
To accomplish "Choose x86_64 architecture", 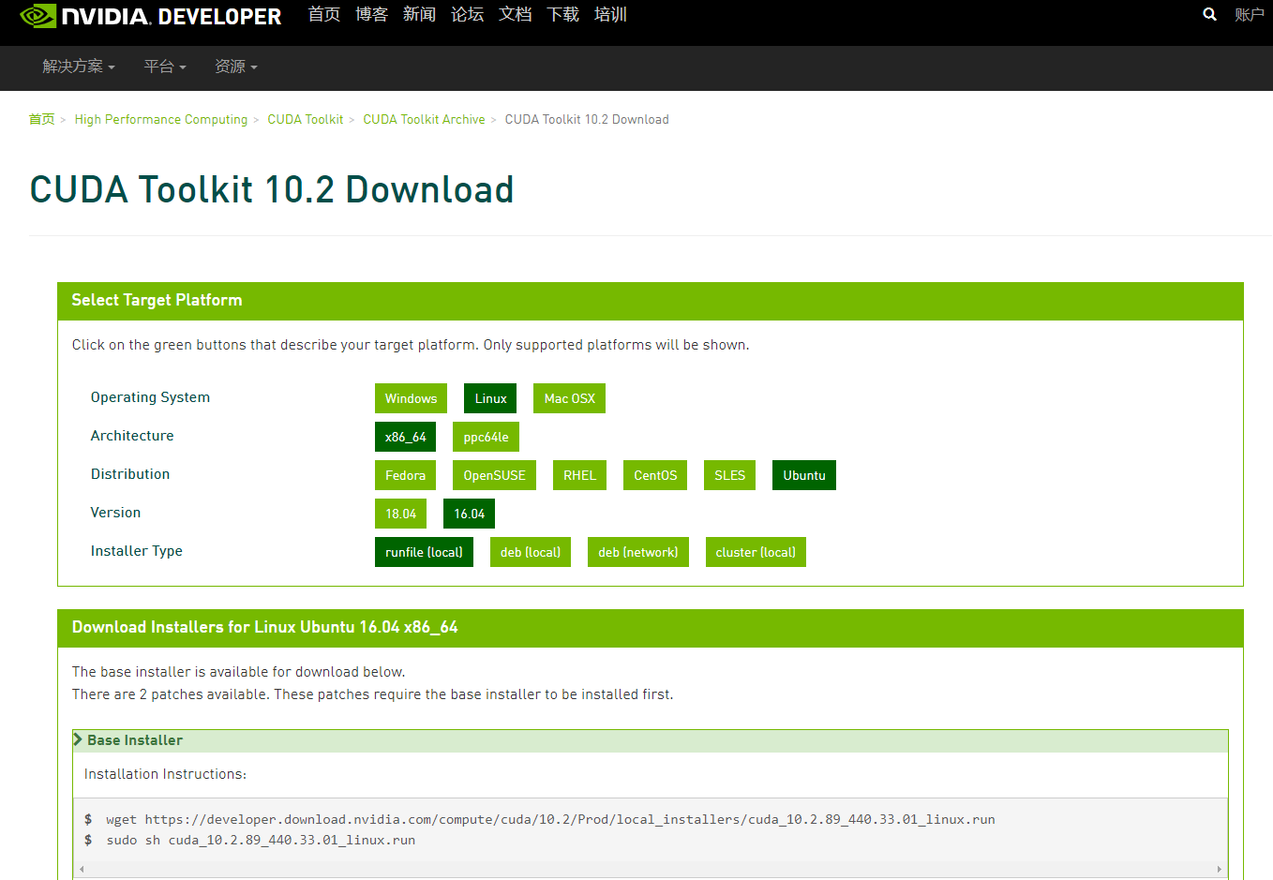I will pyautogui.click(x=405, y=437).
